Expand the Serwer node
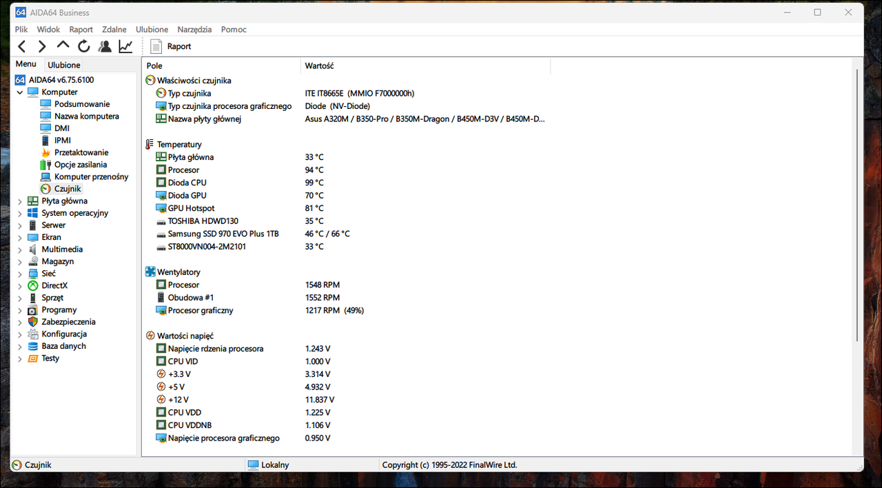 (x=19, y=225)
